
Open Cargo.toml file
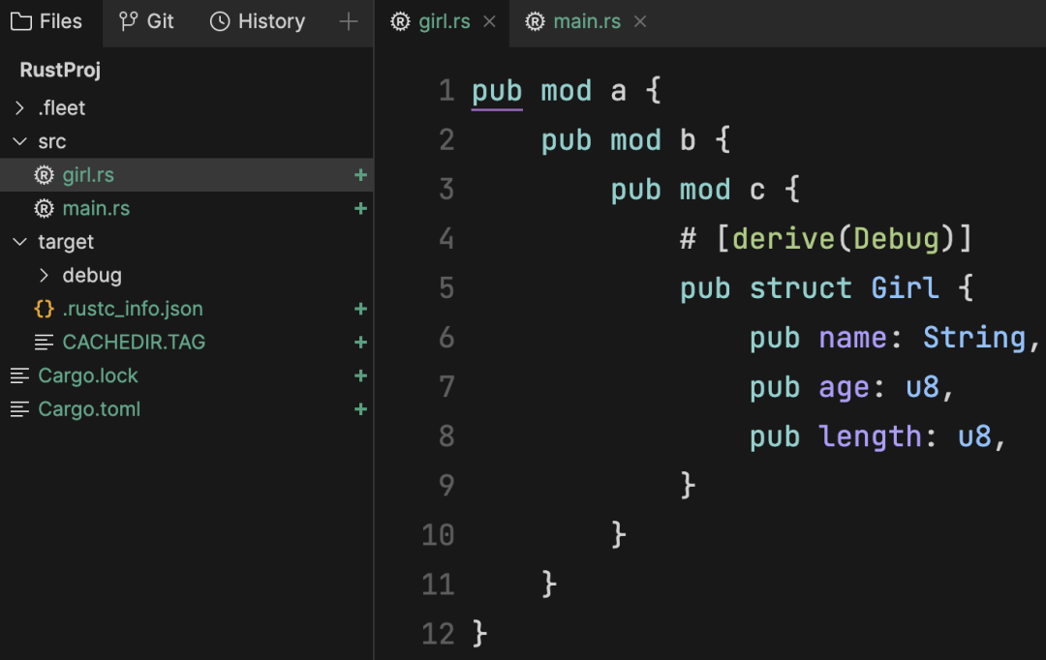[187, 409]
